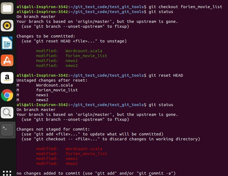The height and width of the screenshot is (176, 228).
Task: Click the green staged Wordcount.scala entry
Action: (84, 51)
